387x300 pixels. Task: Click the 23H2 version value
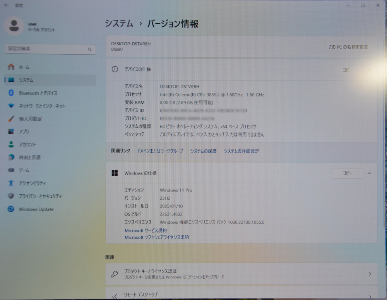165,198
